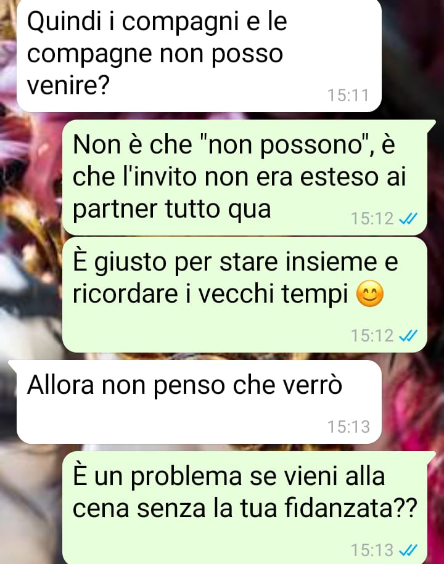Click the 15:13 timestamp on the last green message
The image size is (444, 564).
372,550
